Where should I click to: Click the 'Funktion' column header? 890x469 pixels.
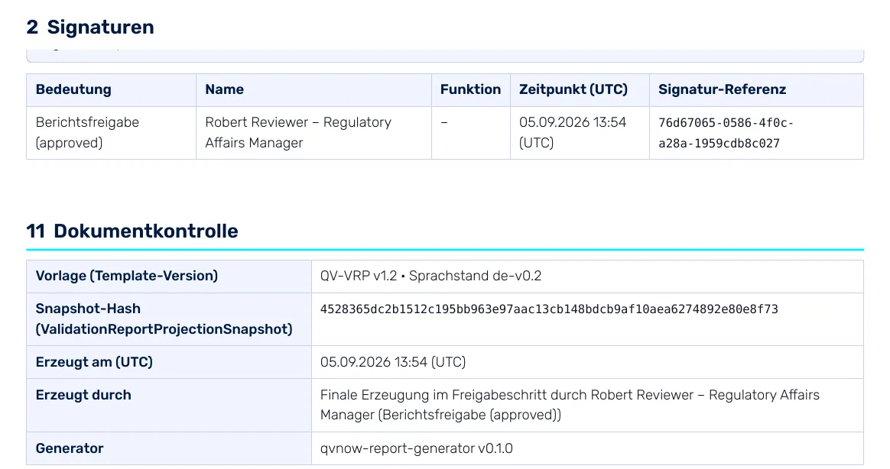coord(470,89)
